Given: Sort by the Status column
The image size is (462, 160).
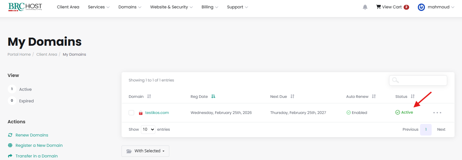Looking at the screenshot, I should tap(412, 97).
